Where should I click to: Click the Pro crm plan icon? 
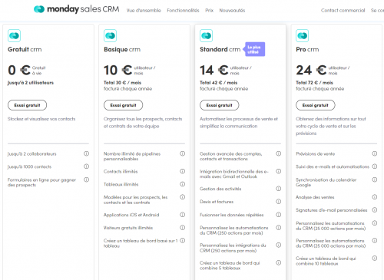click(x=303, y=35)
